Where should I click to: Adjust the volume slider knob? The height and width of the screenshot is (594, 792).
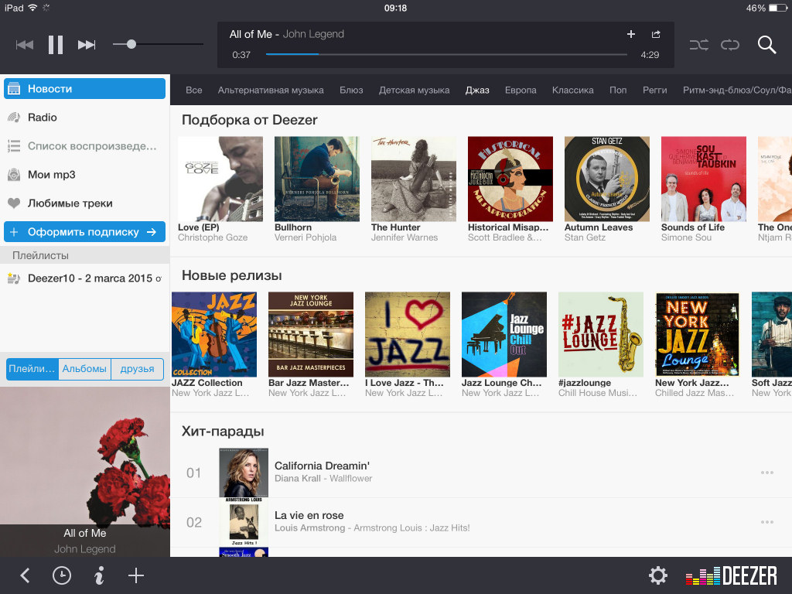pyautogui.click(x=131, y=45)
